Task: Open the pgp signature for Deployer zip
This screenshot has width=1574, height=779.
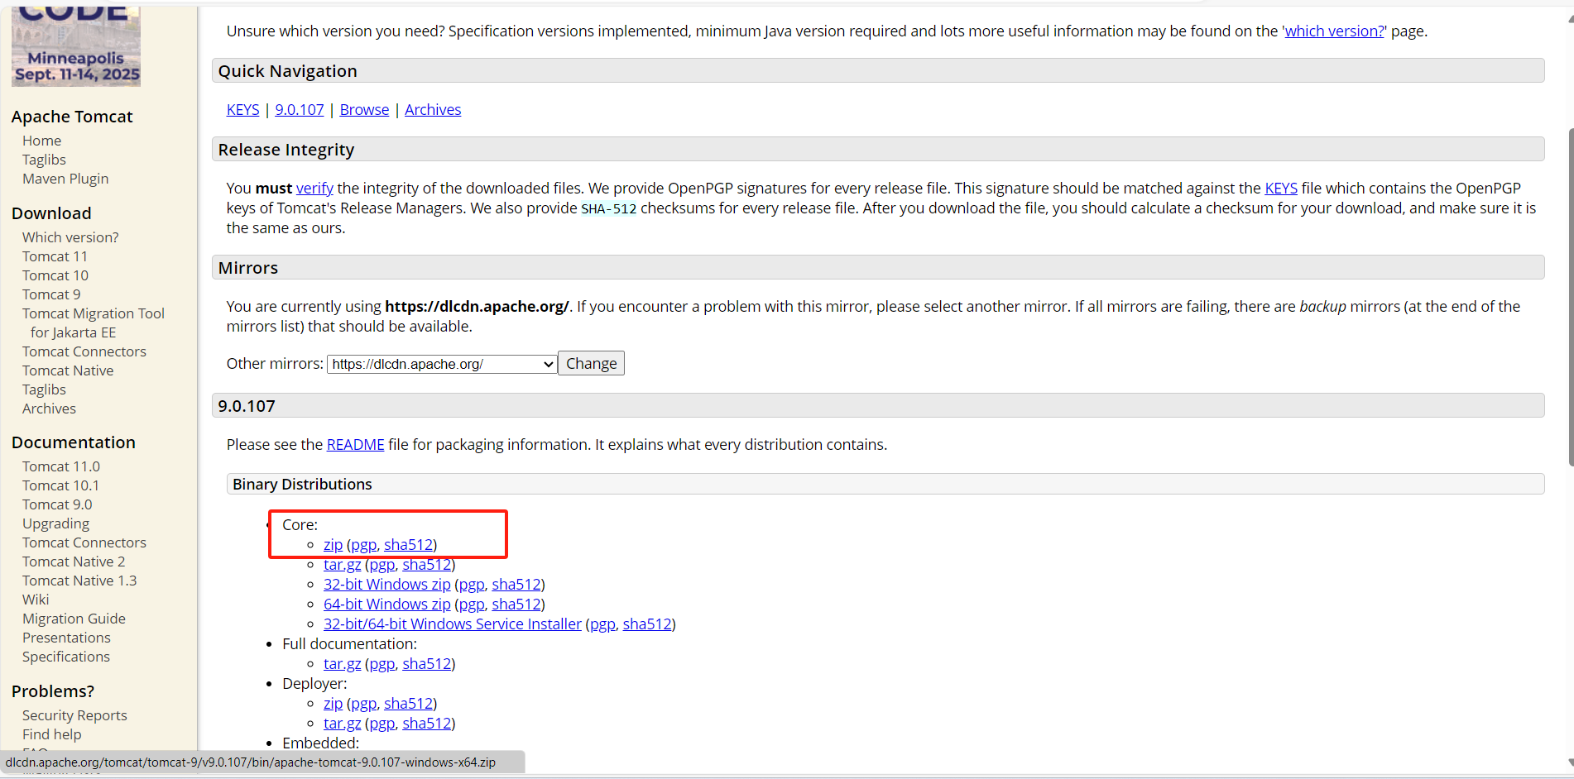Action: (364, 703)
